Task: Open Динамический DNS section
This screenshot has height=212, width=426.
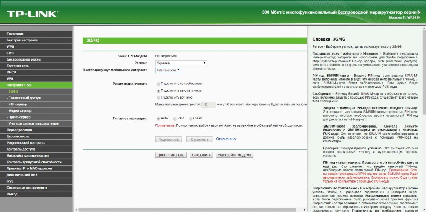Action: coord(36,175)
